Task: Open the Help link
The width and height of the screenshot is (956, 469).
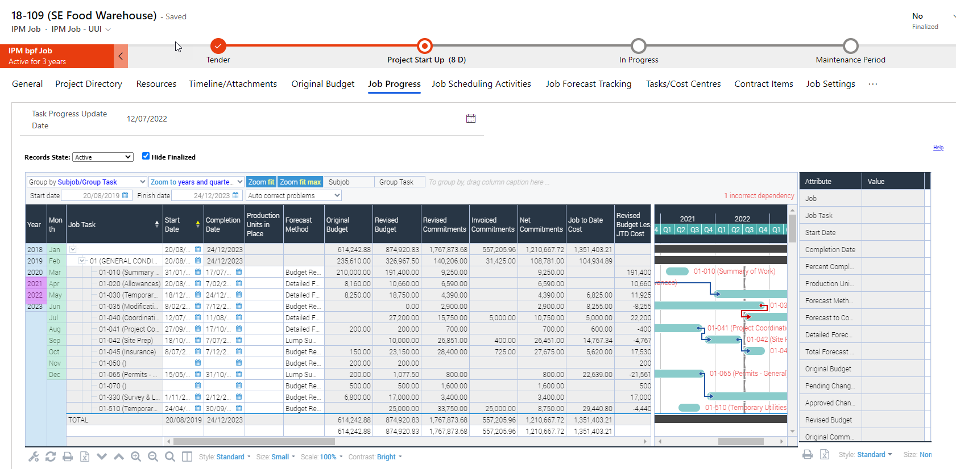Action: [938, 148]
